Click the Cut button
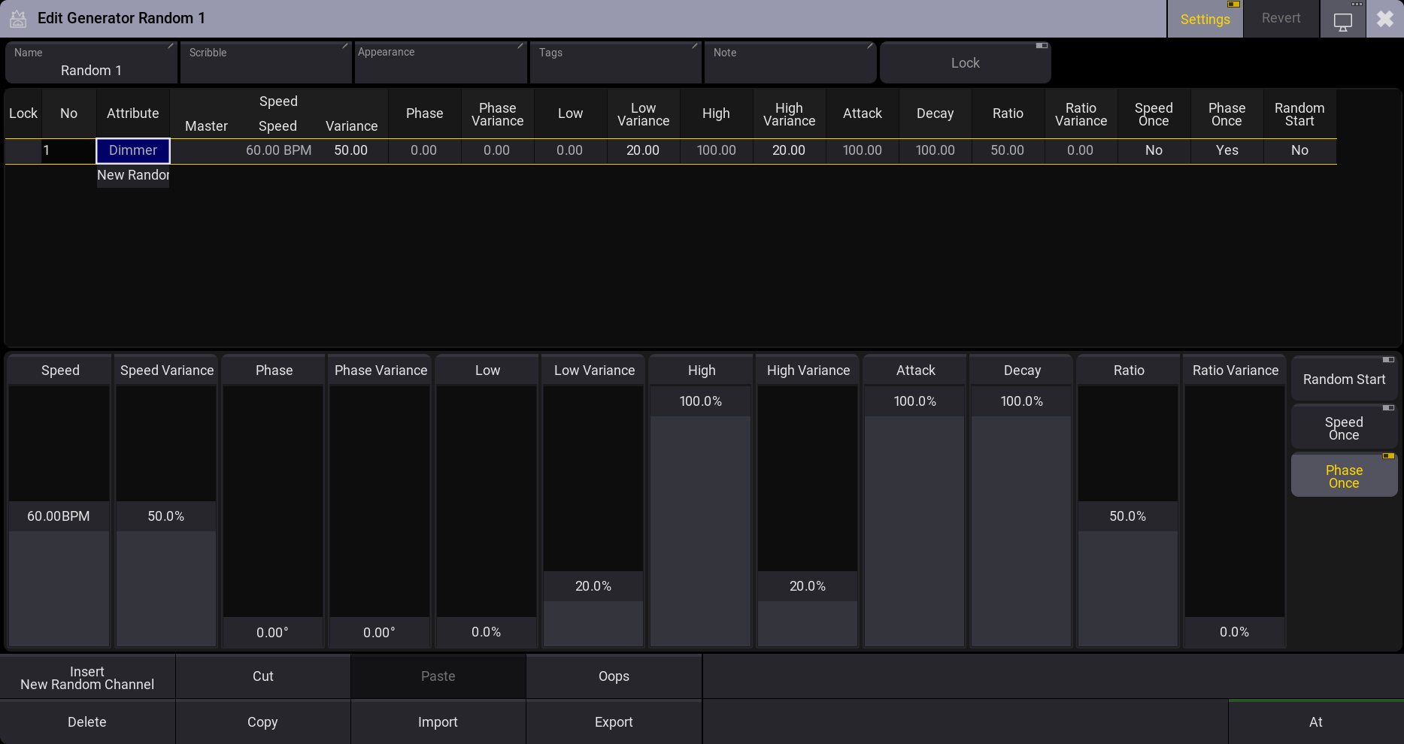This screenshot has height=744, width=1404. [263, 676]
